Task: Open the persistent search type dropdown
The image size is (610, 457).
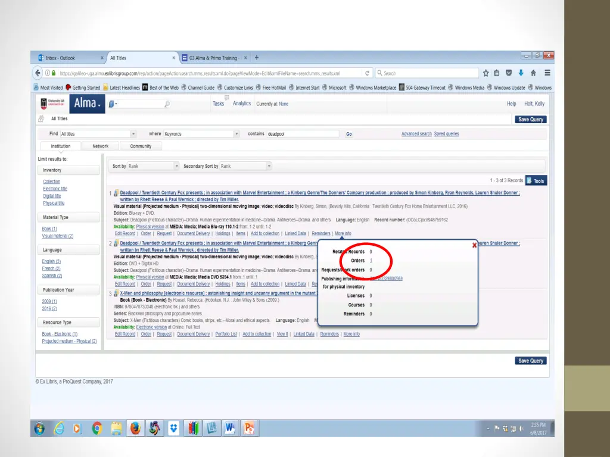Action: tap(113, 104)
